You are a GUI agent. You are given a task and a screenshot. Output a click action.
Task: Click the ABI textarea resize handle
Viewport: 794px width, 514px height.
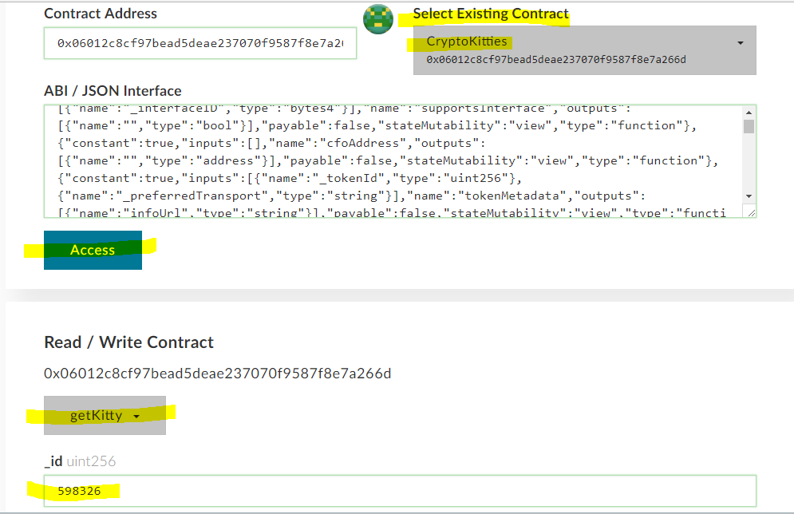pyautogui.click(x=750, y=212)
